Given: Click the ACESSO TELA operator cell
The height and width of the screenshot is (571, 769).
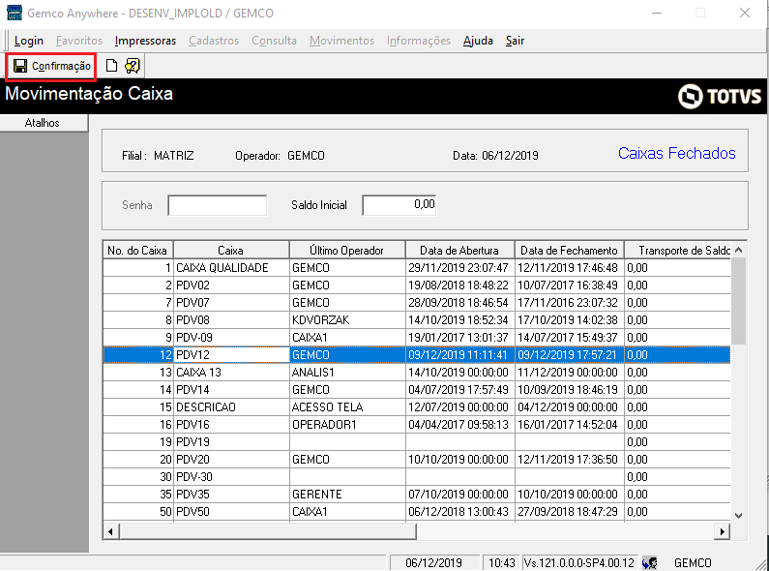Looking at the screenshot, I should pos(347,407).
